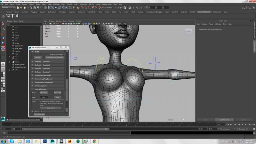Launch Chrome from the taskbar
This screenshot has height=144, width=256.
pyautogui.click(x=95, y=141)
